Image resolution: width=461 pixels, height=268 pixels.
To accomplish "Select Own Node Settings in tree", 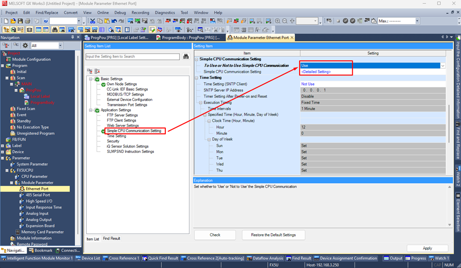I will 122,84.
